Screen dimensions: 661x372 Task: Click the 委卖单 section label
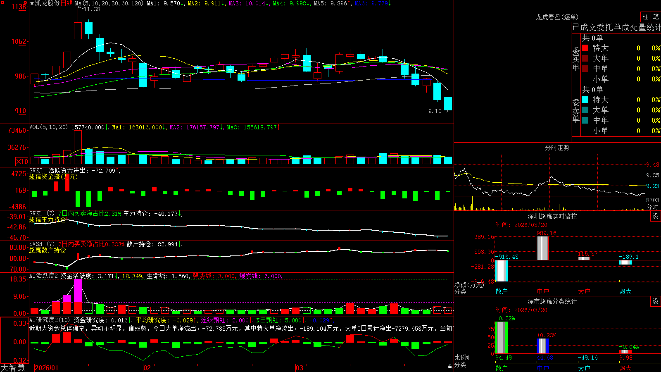point(576,110)
